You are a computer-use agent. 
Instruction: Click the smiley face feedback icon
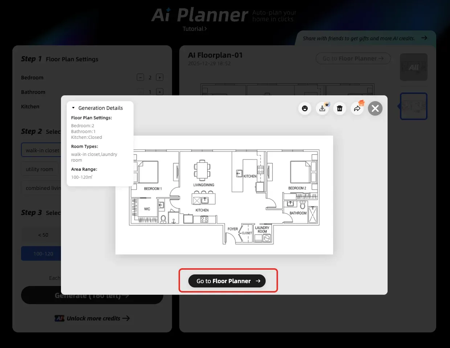tap(305, 108)
